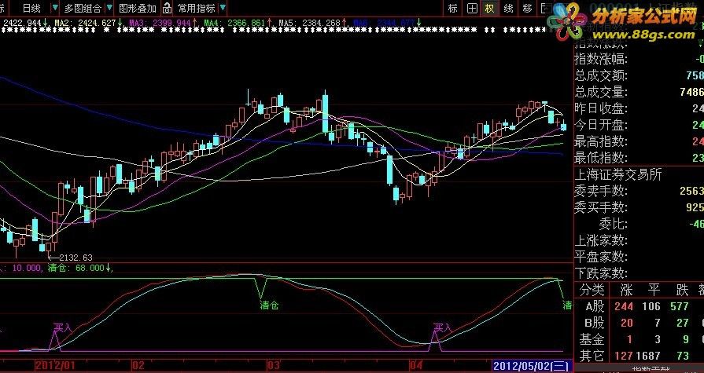The height and width of the screenshot is (373, 704).
Task: Click the 涨 column header in the category table
Action: (x=626, y=290)
